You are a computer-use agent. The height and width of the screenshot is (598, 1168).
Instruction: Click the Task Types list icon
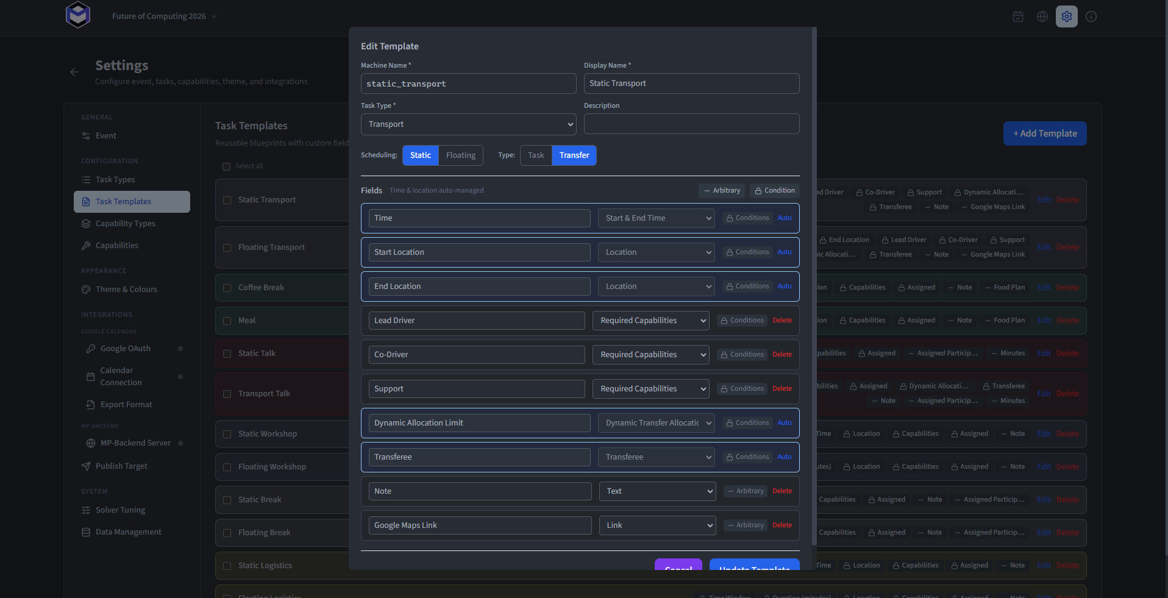pos(86,180)
